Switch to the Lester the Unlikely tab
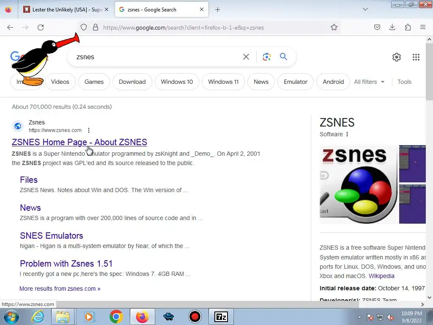Screen dimensions: 433x325 [66, 9]
